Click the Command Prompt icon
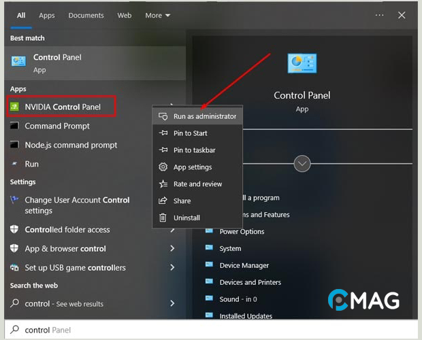 coord(14,126)
